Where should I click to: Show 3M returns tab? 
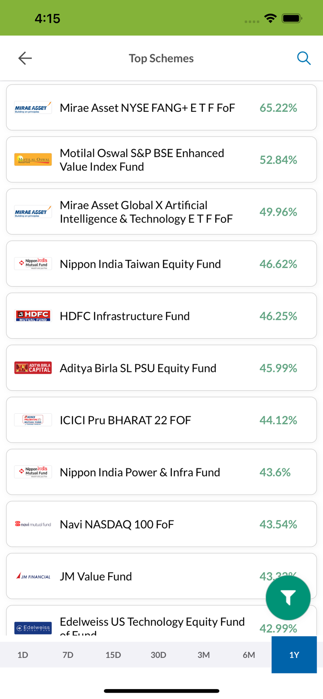[x=204, y=655]
